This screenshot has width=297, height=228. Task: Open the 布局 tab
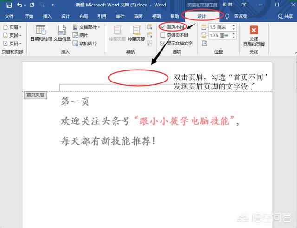coord(84,16)
